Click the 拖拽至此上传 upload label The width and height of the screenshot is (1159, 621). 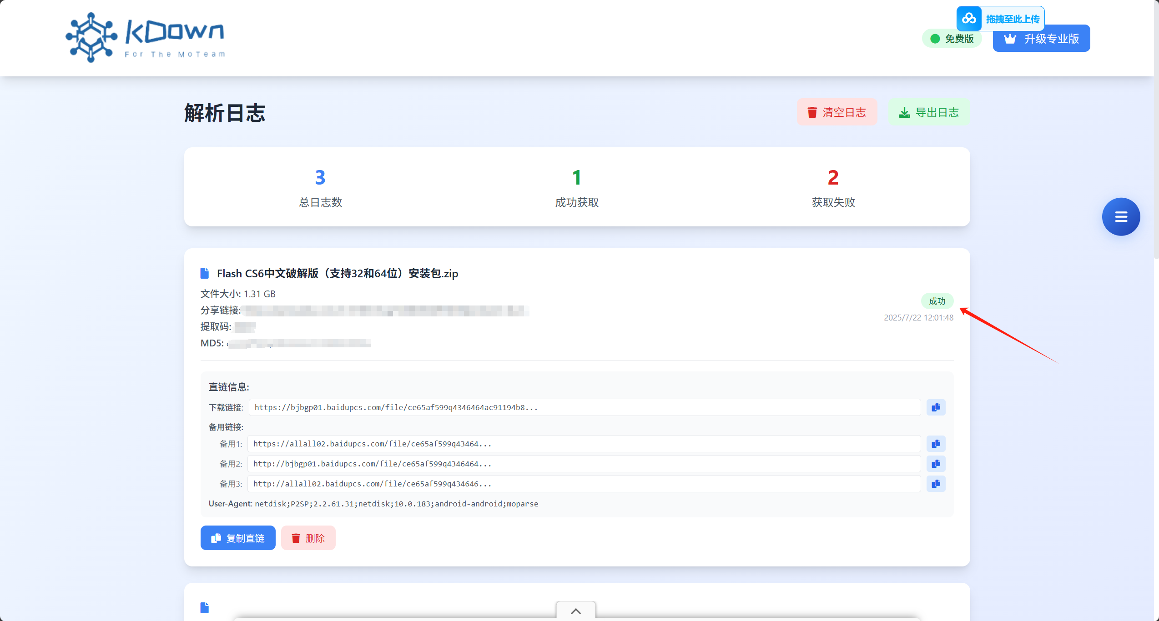click(x=1013, y=19)
